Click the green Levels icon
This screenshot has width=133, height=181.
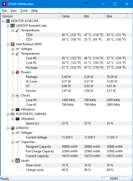click(18, 161)
